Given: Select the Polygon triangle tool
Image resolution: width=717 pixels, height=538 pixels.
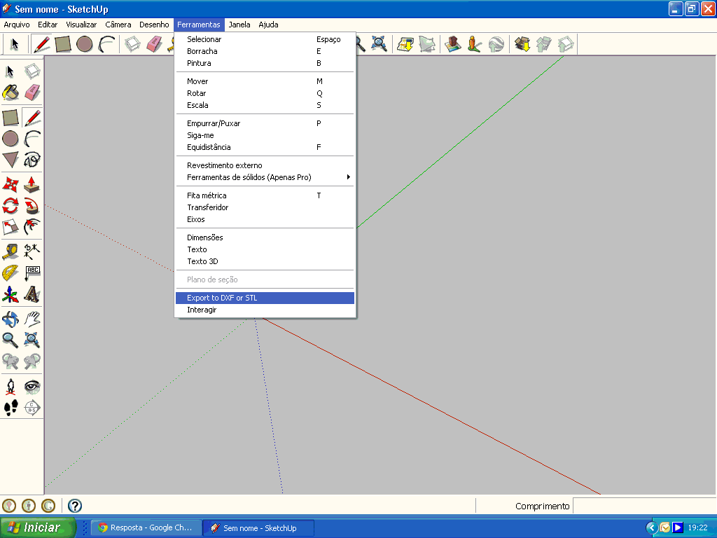Looking at the screenshot, I should pyautogui.click(x=11, y=160).
